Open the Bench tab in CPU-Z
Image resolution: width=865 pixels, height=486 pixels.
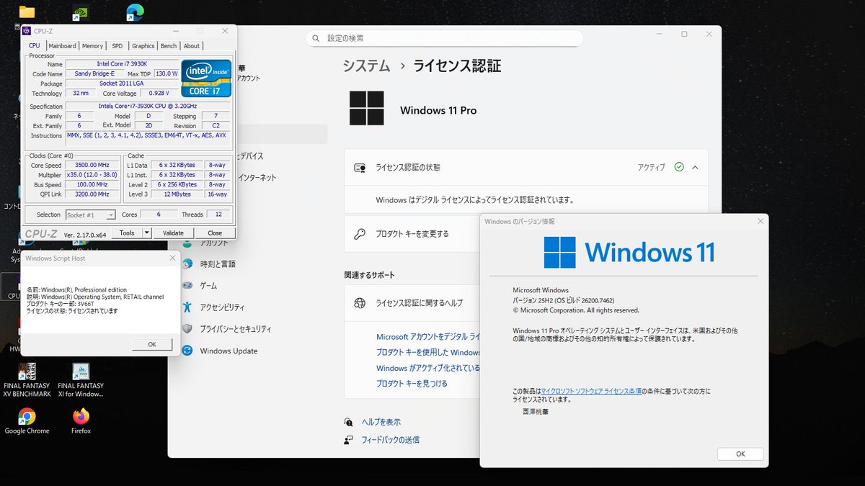point(169,46)
